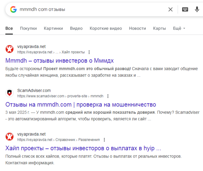Click in the search query input field
This screenshot has width=203, height=171.
(89, 9)
